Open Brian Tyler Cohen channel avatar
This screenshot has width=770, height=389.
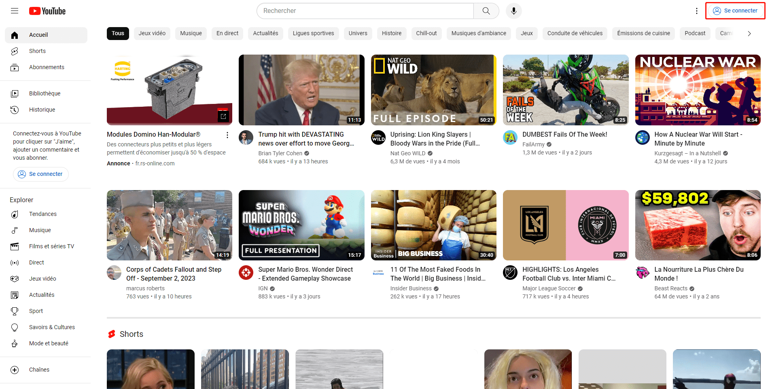[246, 137]
